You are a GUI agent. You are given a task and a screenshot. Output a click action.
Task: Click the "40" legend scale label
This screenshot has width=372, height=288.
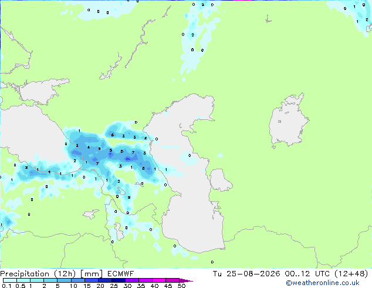point(154,286)
